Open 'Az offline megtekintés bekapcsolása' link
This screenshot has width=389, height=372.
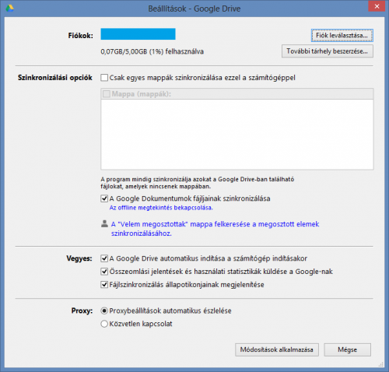coord(161,208)
